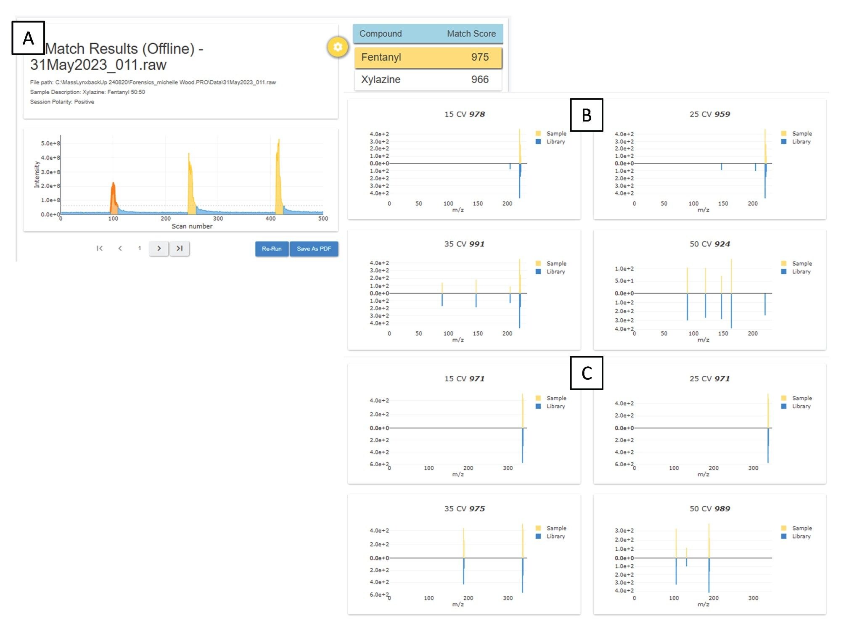Select the Xylazine compound row
Image resolution: width=841 pixels, height=637 pixels.
click(x=428, y=80)
